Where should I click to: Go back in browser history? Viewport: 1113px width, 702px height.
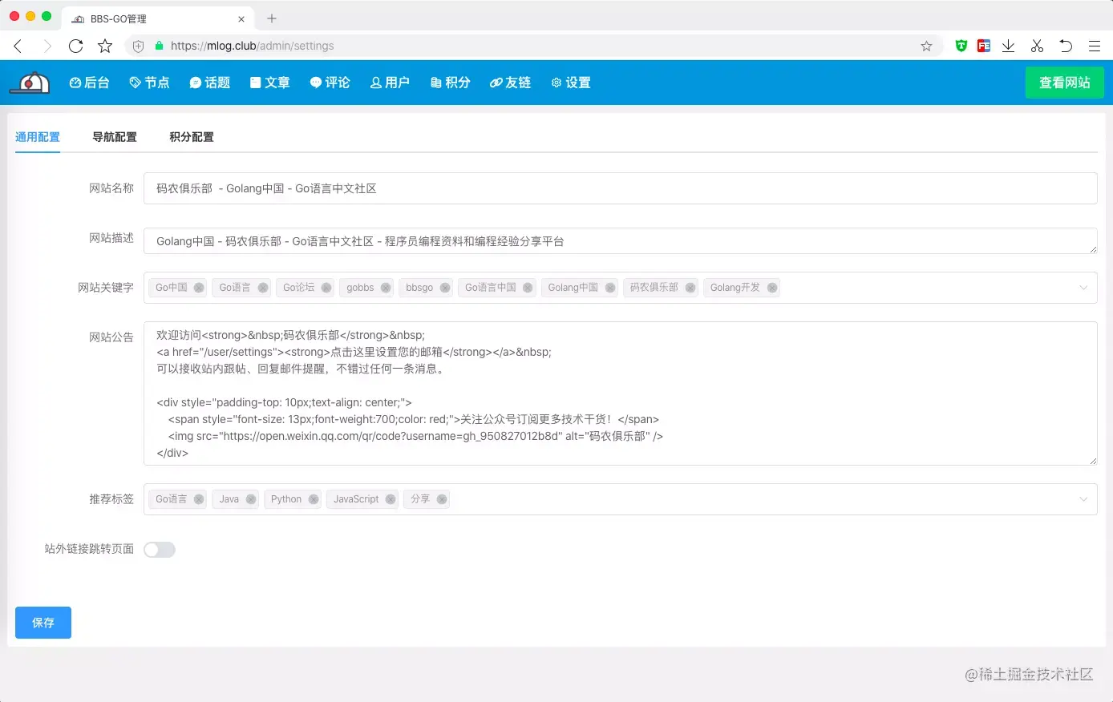click(18, 46)
